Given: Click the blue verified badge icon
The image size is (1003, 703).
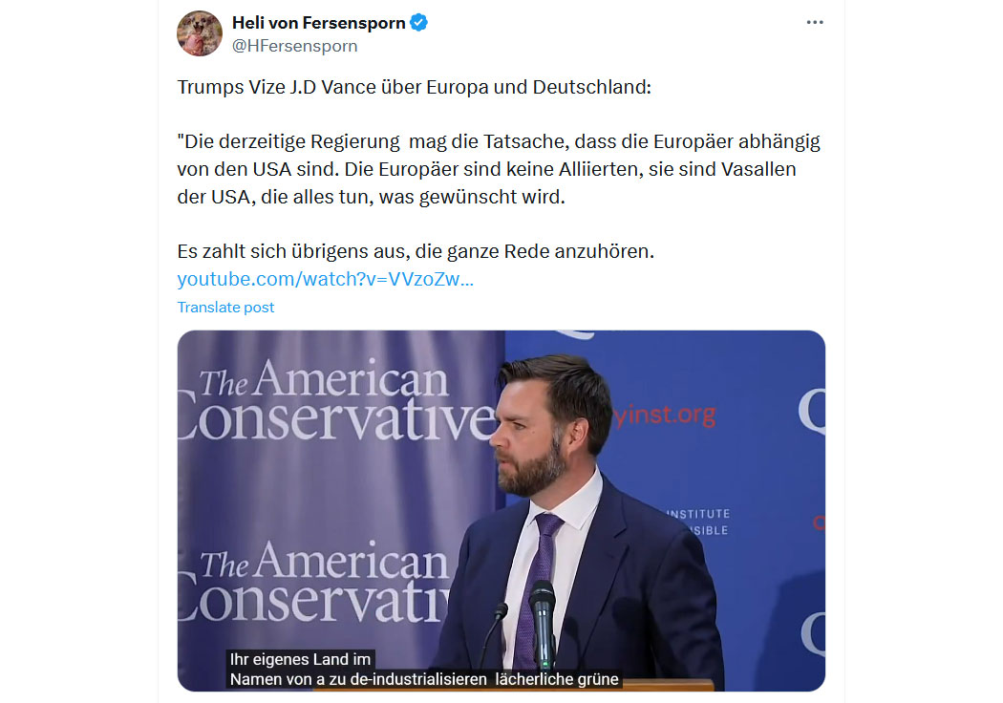Looking at the screenshot, I should click(x=419, y=22).
